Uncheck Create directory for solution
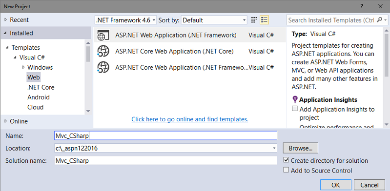 click(287, 160)
